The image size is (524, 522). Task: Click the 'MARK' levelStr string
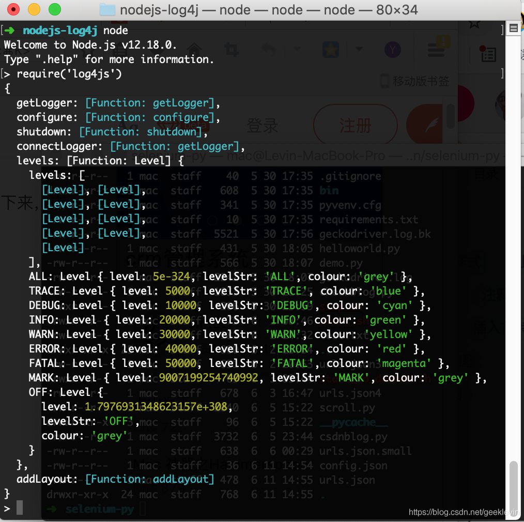point(351,378)
